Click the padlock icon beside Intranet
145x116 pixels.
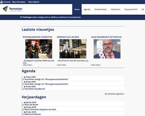tap(1, 2)
